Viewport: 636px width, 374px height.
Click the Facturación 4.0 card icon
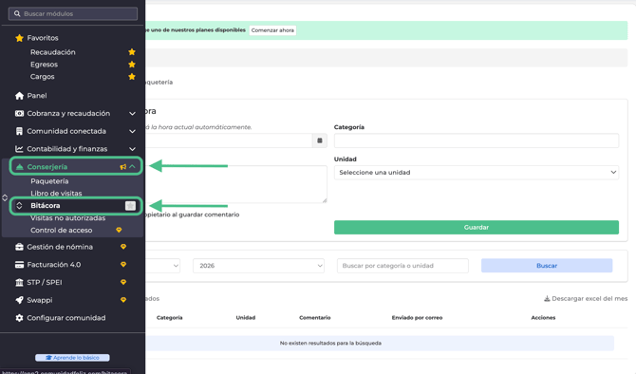pos(19,265)
